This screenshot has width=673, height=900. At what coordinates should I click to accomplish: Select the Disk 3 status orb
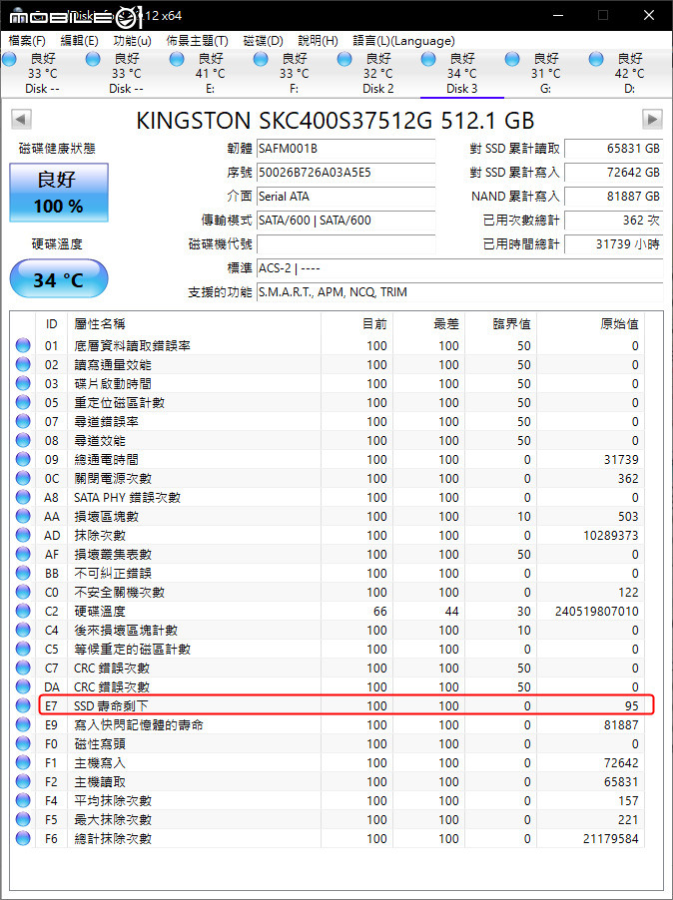click(x=428, y=59)
